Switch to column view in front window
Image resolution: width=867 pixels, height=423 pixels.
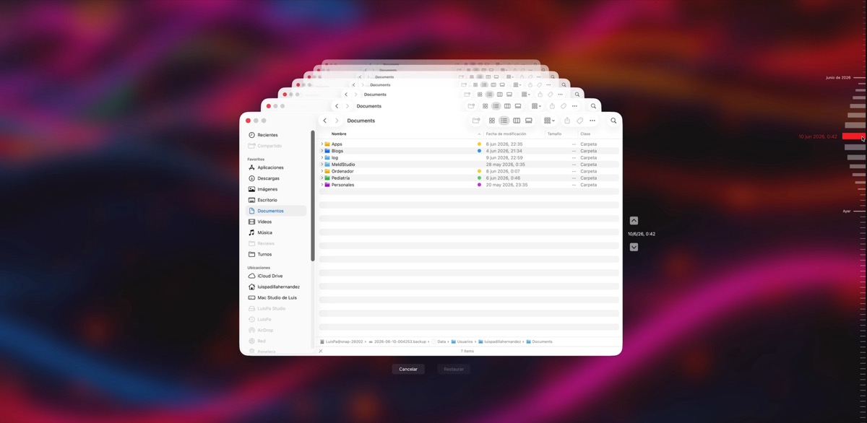(517, 121)
